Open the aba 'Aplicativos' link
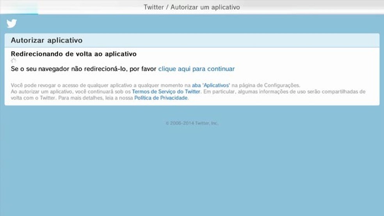384x216 pixels. [x=211, y=85]
